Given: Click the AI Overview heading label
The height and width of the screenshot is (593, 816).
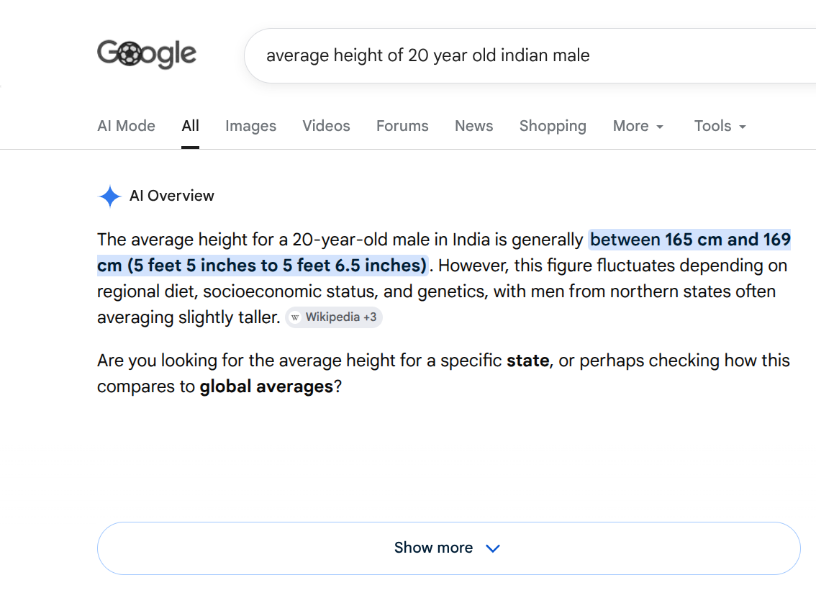Looking at the screenshot, I should [x=172, y=196].
